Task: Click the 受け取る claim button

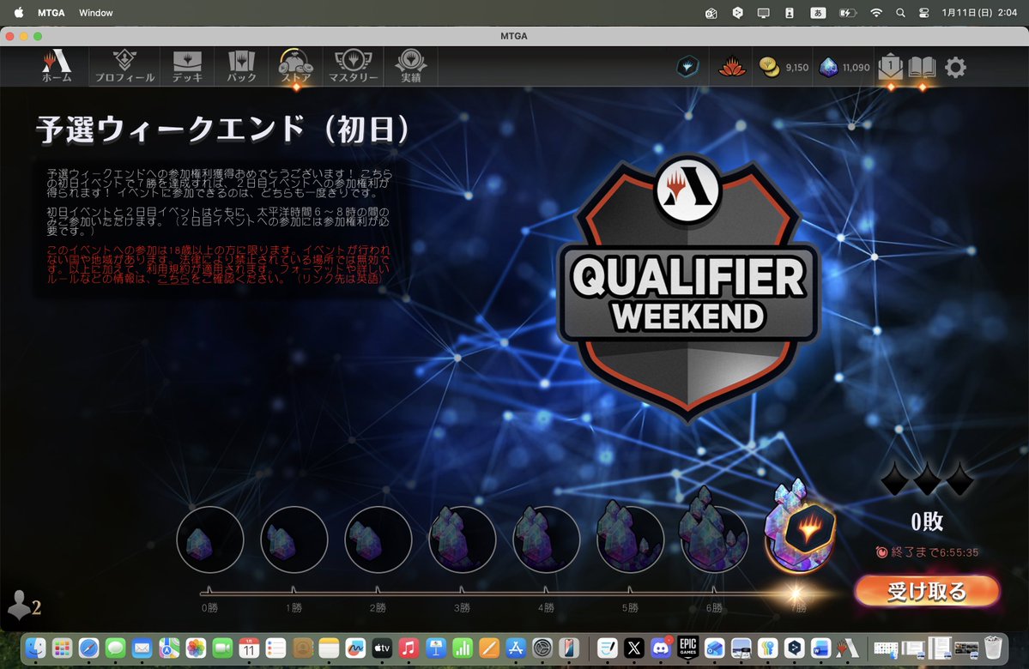Action: point(927,591)
